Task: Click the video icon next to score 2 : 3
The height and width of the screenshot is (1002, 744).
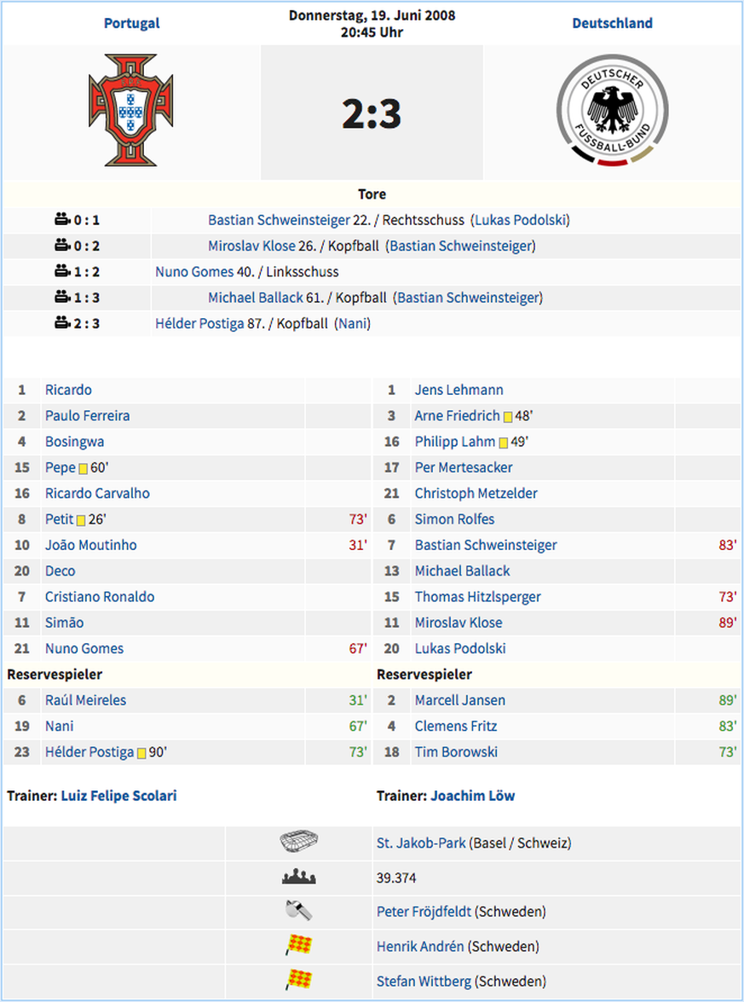Action: pos(62,322)
